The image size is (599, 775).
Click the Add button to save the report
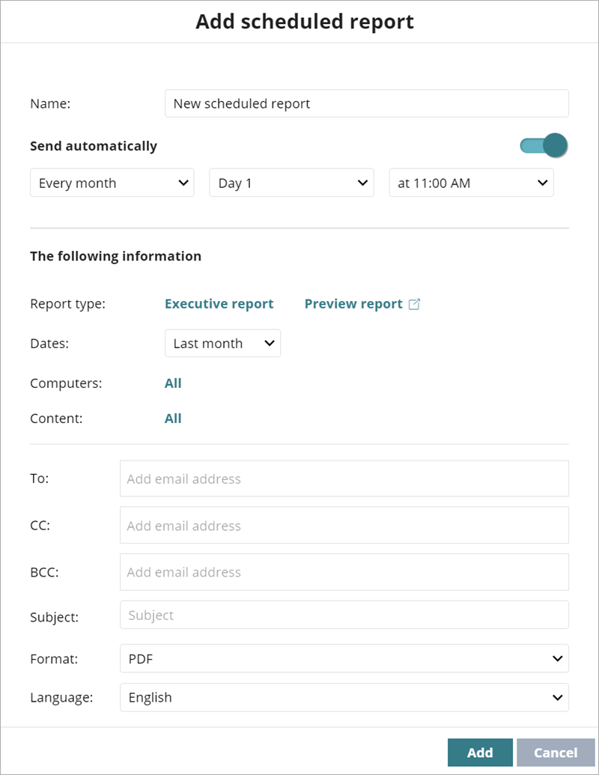tap(480, 752)
